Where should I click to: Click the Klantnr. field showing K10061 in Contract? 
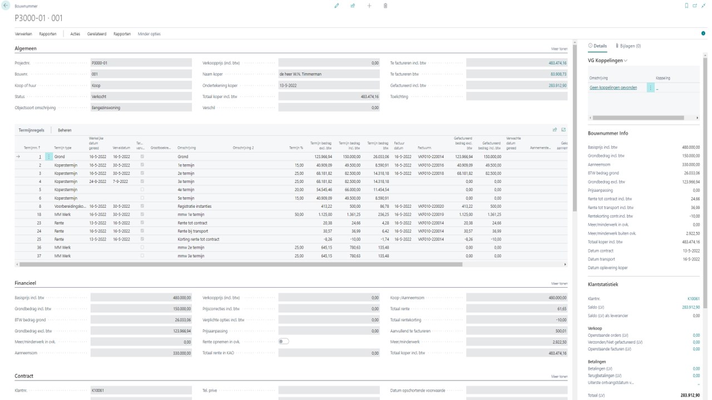pos(141,391)
